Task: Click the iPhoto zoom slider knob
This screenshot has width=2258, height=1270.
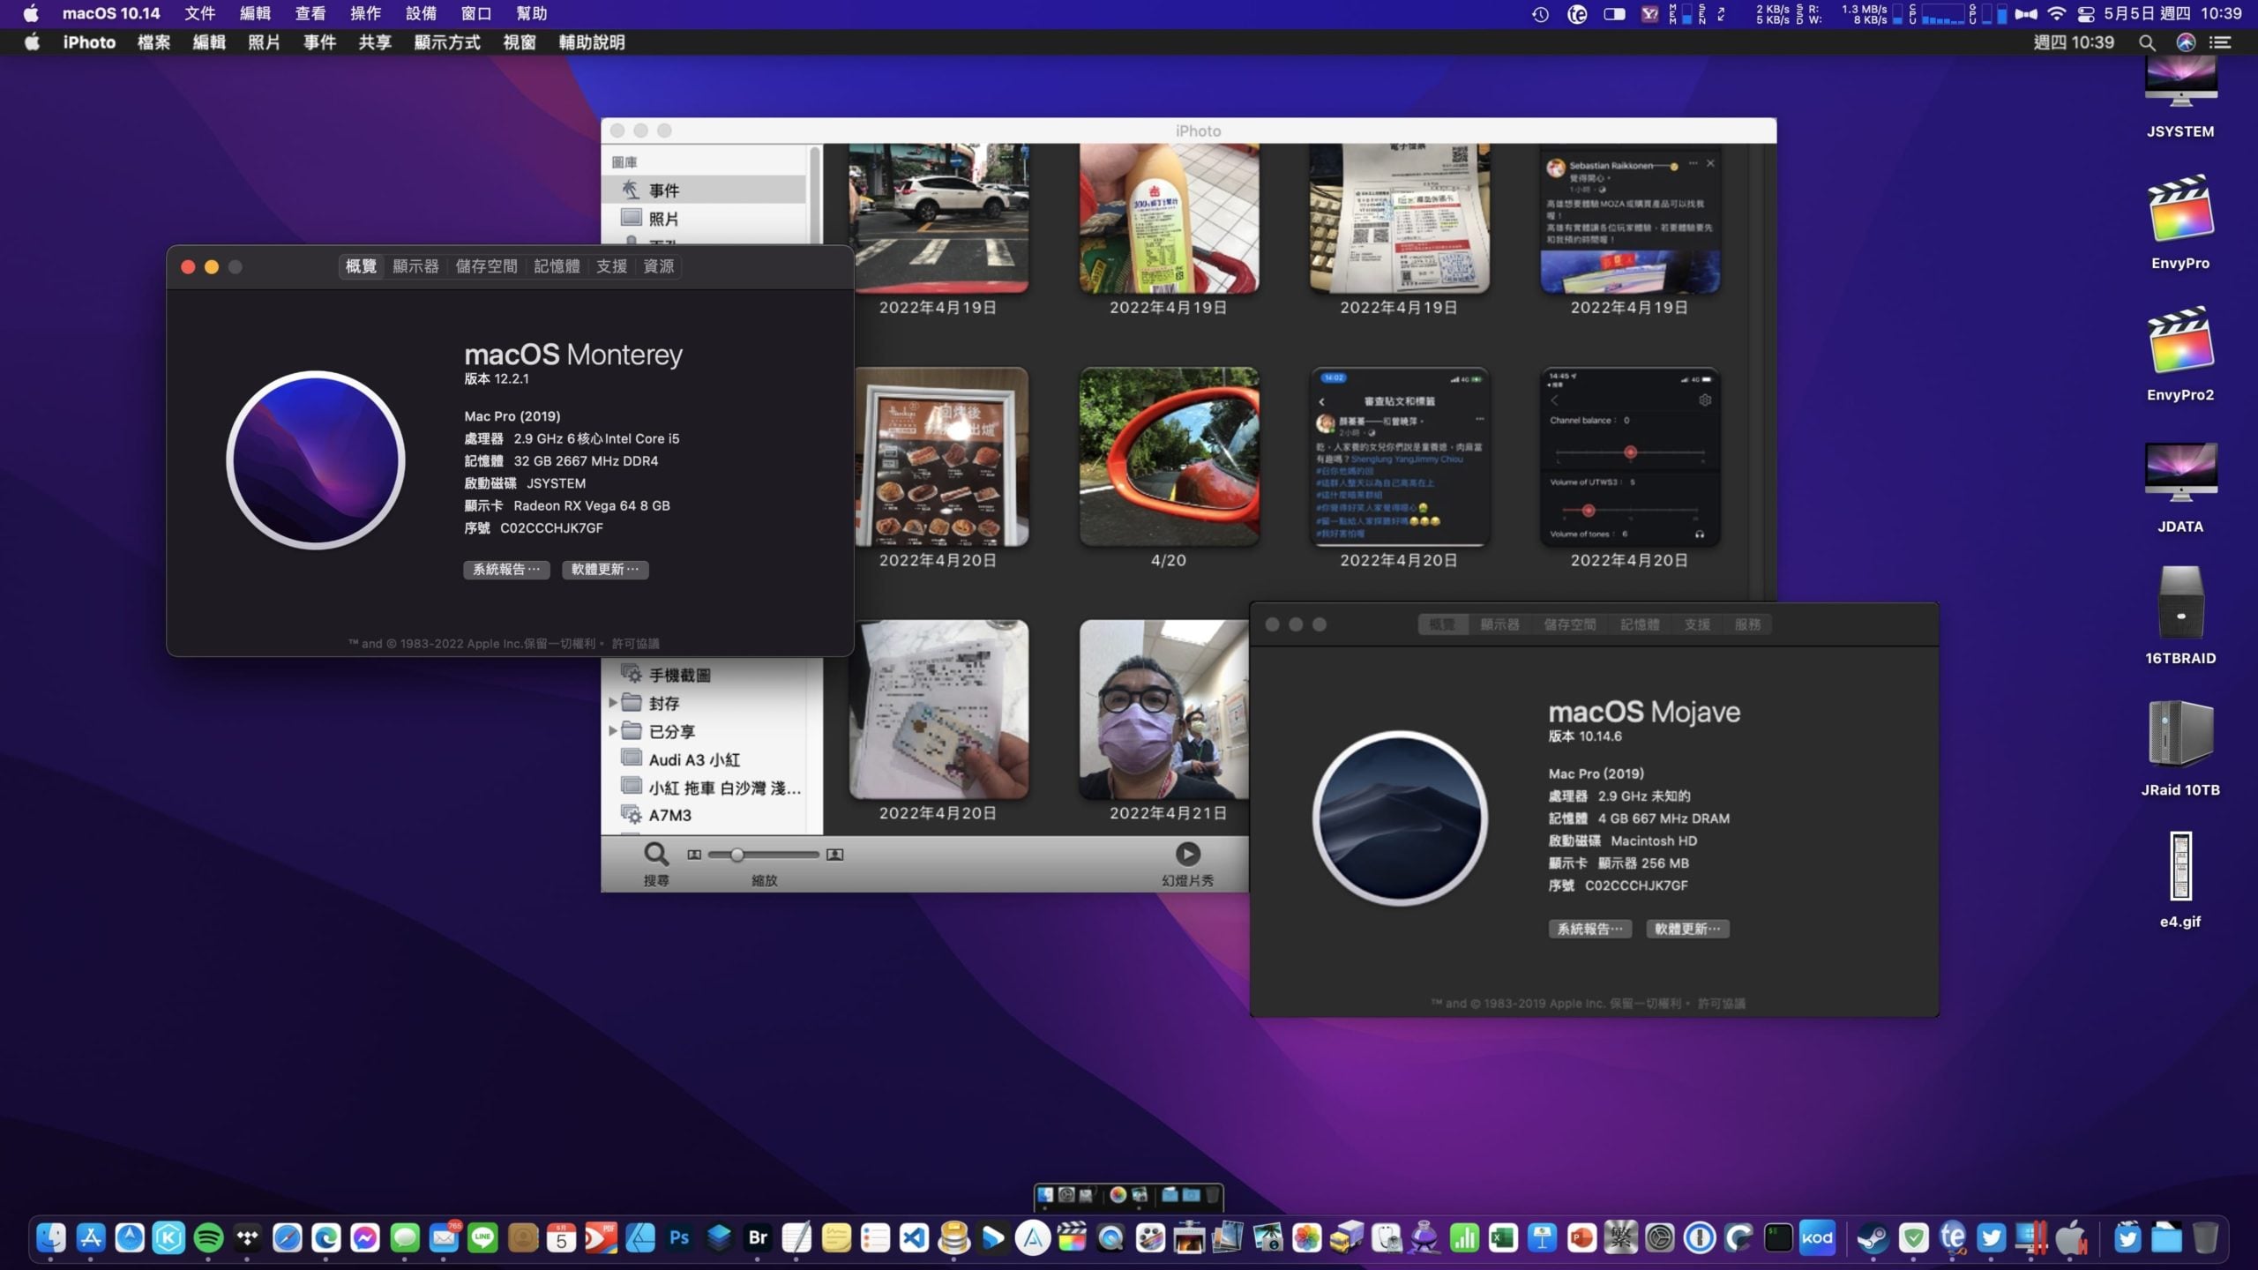Action: tap(736, 855)
